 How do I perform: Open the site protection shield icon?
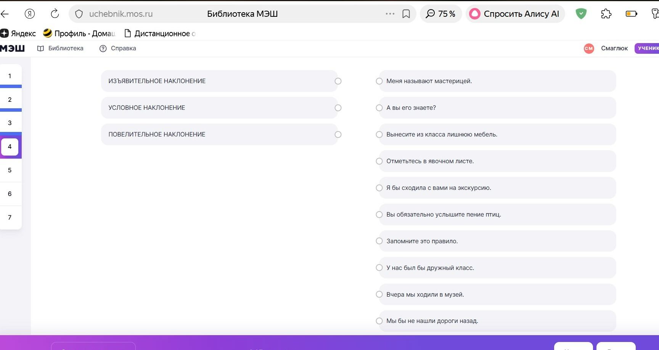79,14
